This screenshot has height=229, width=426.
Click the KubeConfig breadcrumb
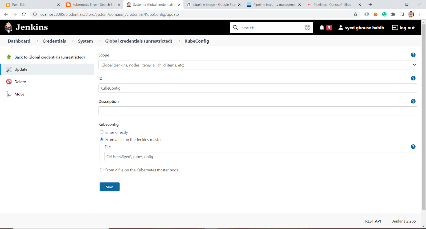(197, 41)
